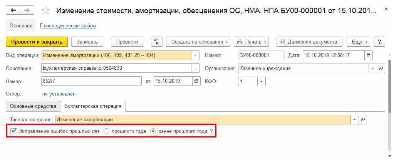Image resolution: width=394 pixels, height=166 pixels.
Task: Click the Провести button
Action: pyautogui.click(x=127, y=42)
